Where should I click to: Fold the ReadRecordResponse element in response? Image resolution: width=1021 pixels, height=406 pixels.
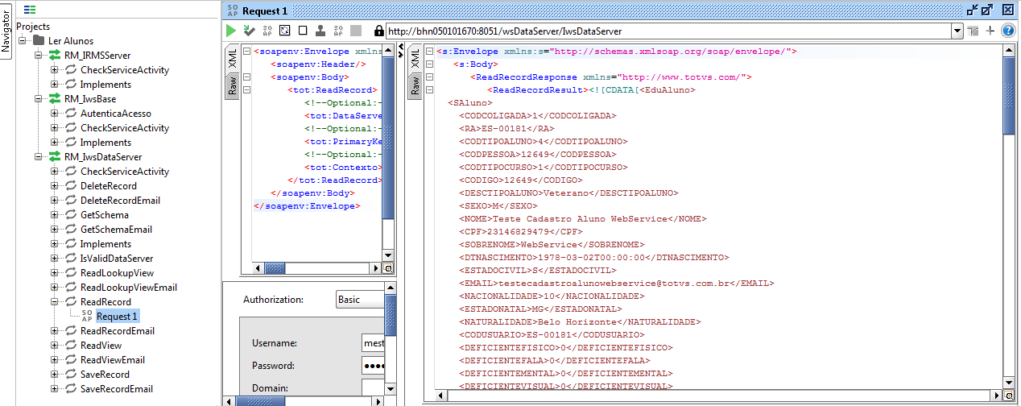pyautogui.click(x=430, y=77)
